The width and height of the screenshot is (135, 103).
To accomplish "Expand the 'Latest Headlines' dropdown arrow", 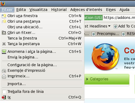I will click(109, 26).
